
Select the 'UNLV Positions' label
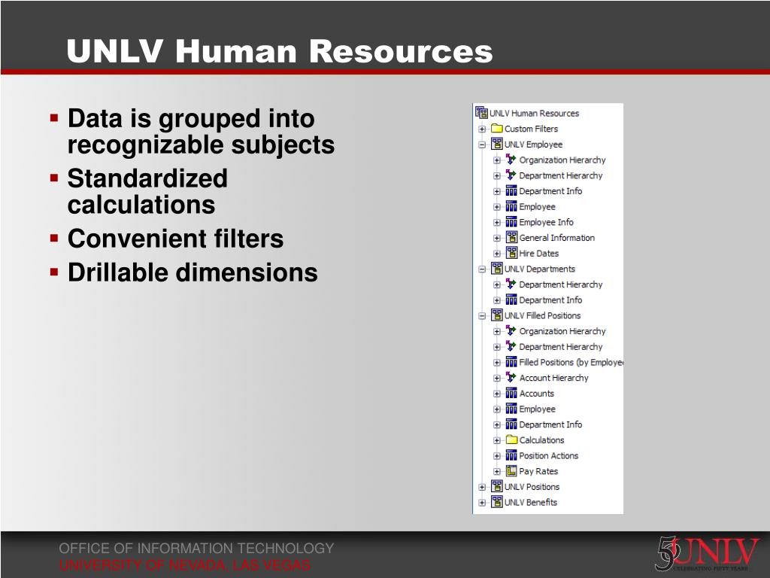point(532,487)
